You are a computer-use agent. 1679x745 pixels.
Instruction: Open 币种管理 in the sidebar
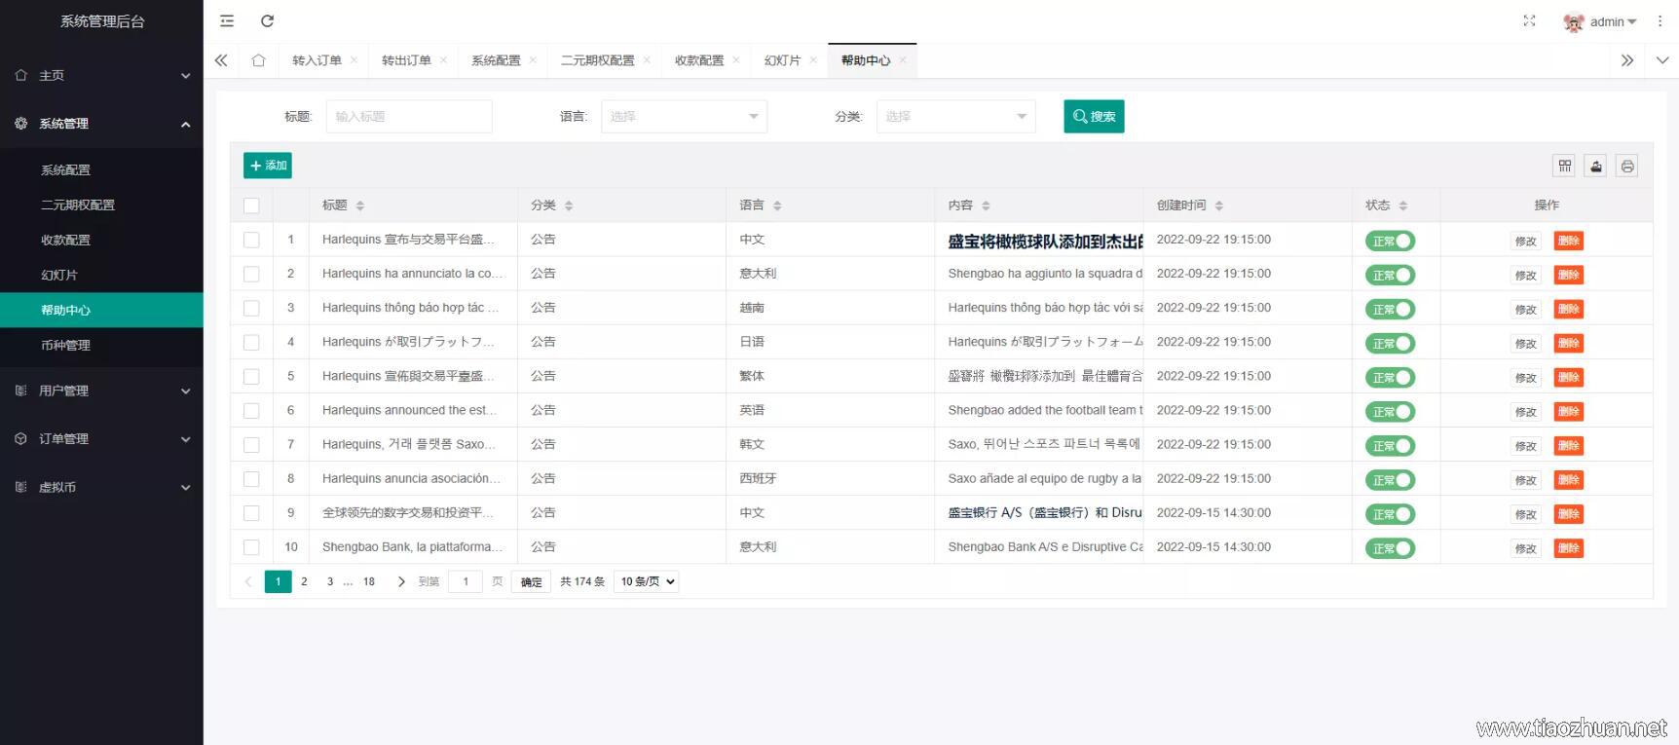101,345
